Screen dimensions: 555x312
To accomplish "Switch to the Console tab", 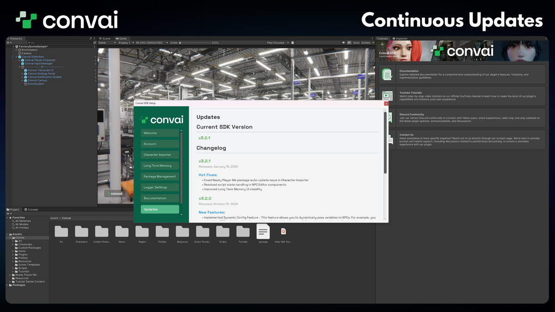I will 31,209.
